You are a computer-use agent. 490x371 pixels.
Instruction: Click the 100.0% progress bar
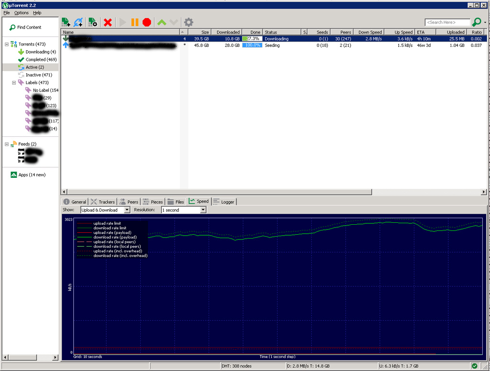[252, 45]
